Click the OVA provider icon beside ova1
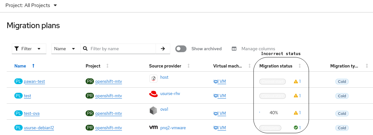Viewport: 373px width, 135px height. (153, 110)
